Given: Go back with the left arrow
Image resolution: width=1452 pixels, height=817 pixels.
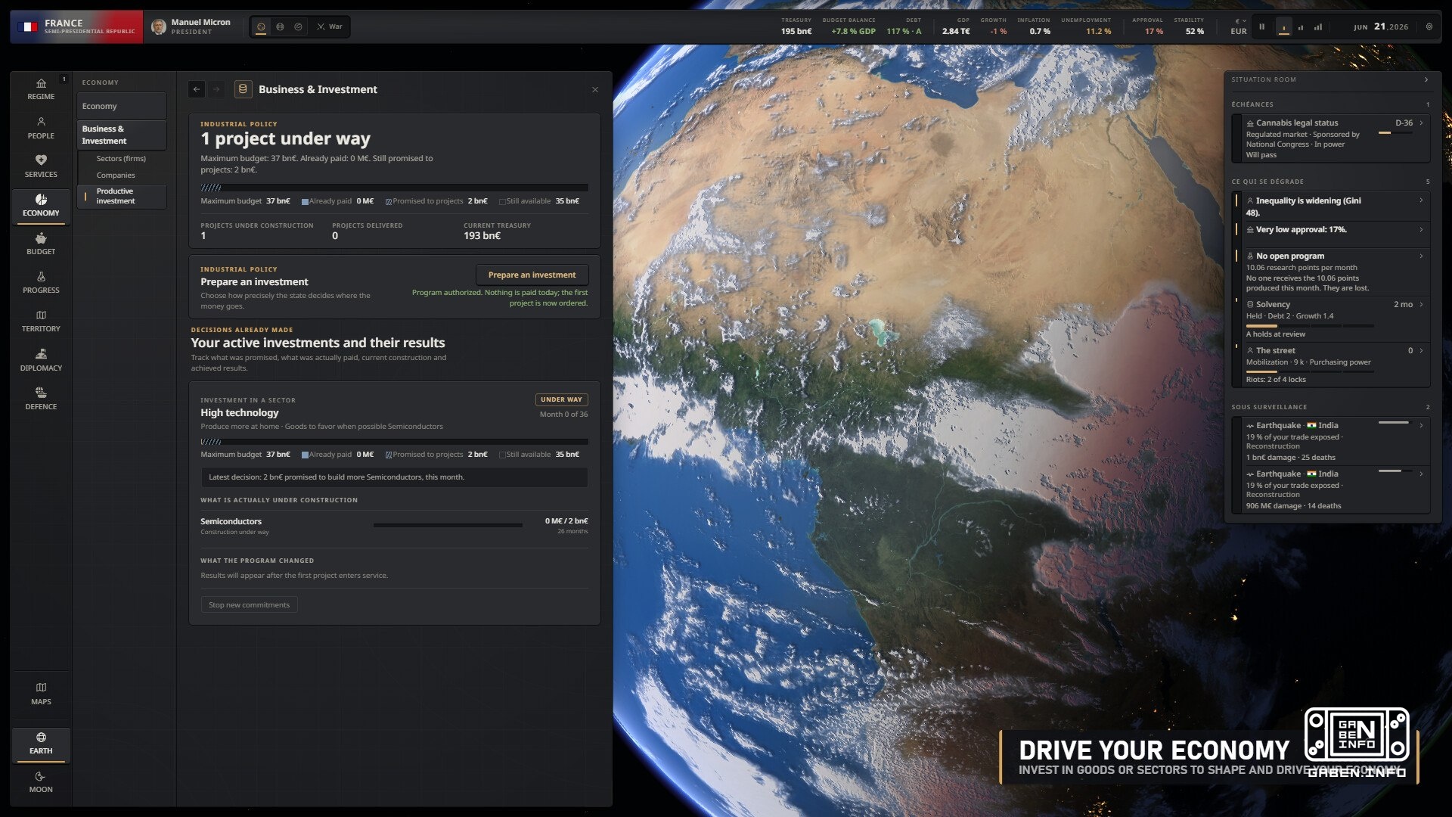Looking at the screenshot, I should (197, 89).
